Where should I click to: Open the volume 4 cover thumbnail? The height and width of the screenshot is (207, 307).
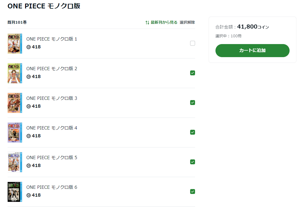coord(15,132)
